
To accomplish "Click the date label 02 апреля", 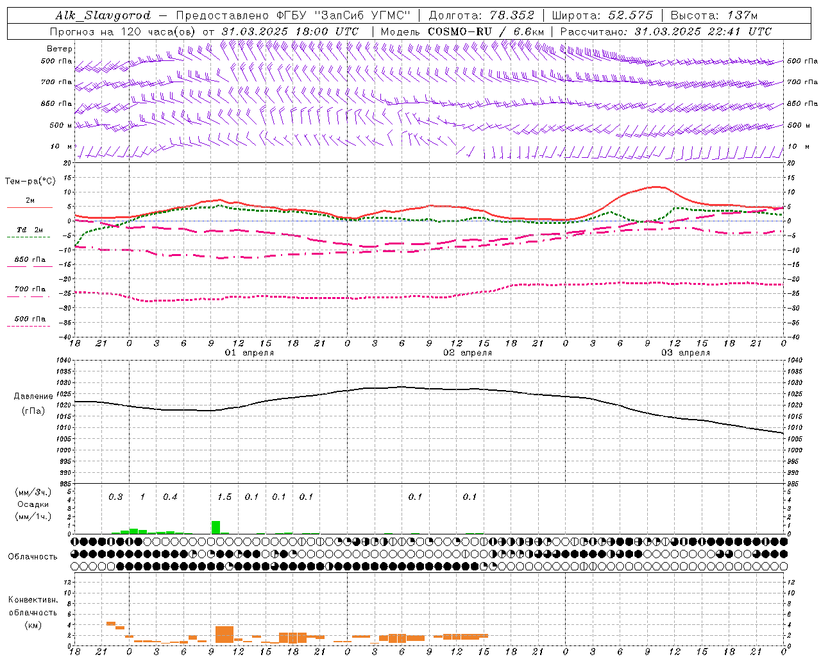I will coord(468,353).
